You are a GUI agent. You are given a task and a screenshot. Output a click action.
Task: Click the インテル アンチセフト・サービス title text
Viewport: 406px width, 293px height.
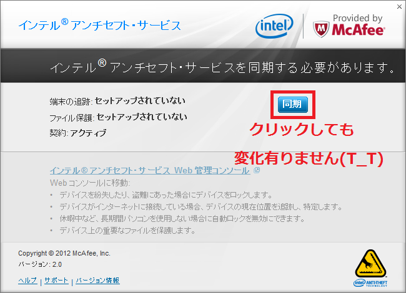(100, 26)
